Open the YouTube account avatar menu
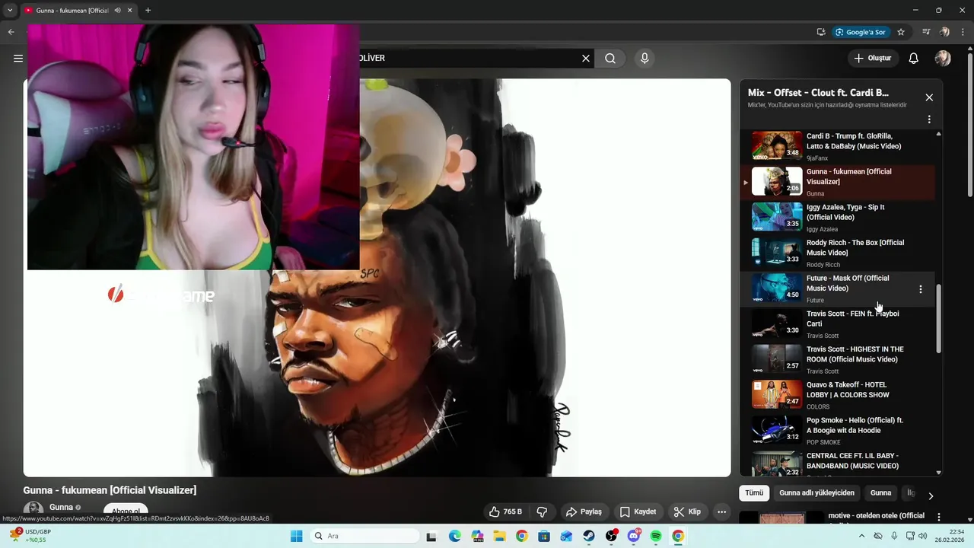This screenshot has height=548, width=974. pos(943,59)
